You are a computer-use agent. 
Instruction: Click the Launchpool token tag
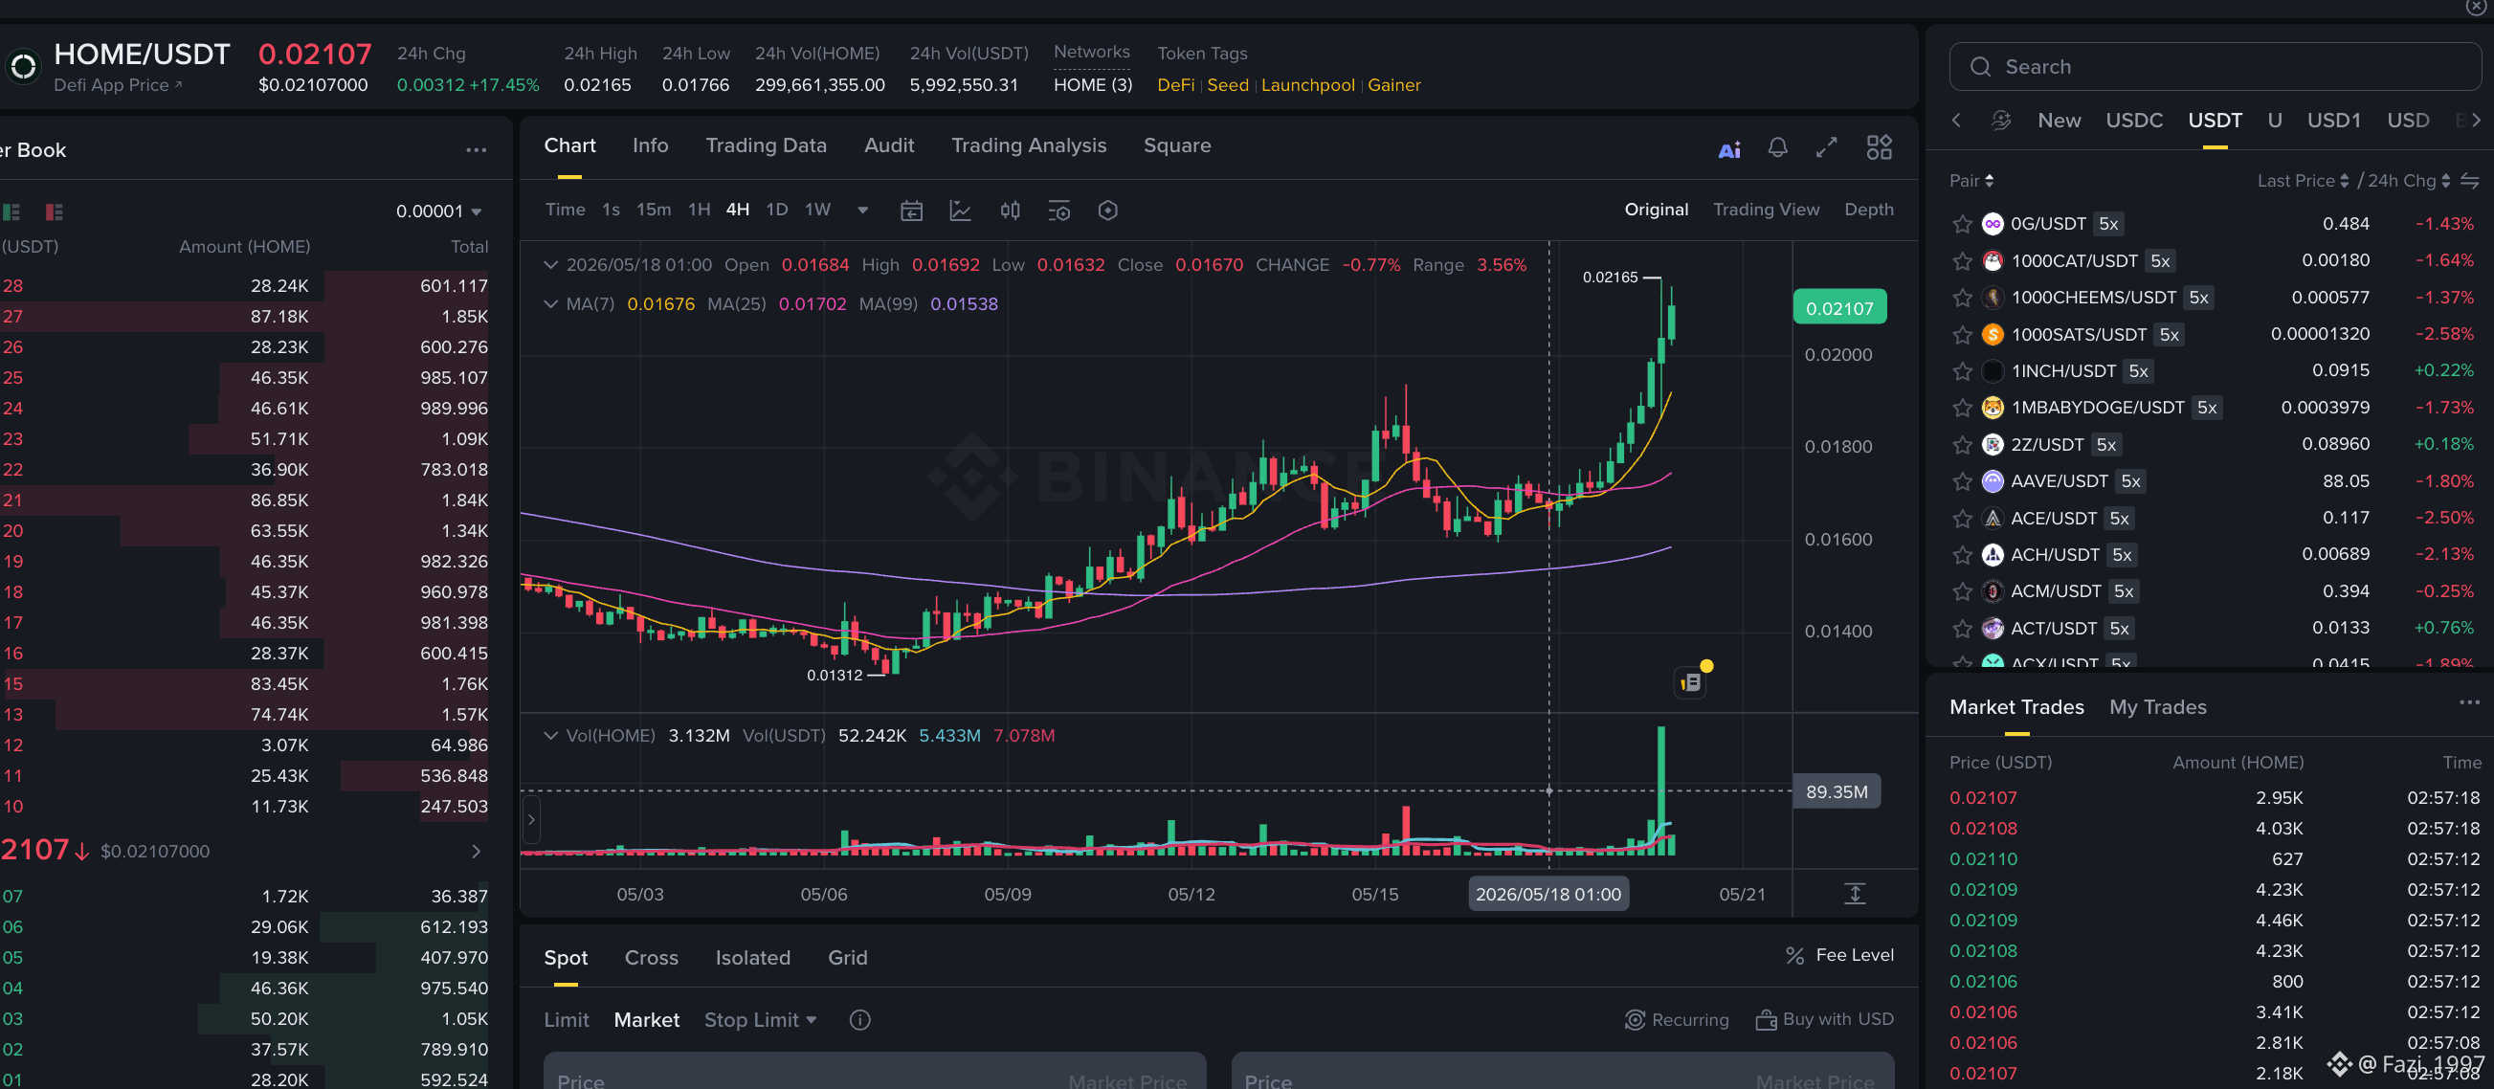(1307, 85)
